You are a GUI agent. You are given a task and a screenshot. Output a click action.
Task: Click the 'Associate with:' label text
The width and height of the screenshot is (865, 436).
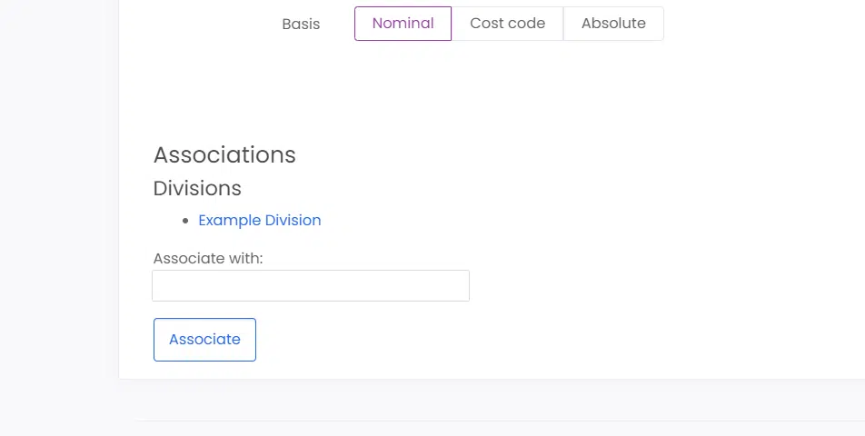(208, 259)
